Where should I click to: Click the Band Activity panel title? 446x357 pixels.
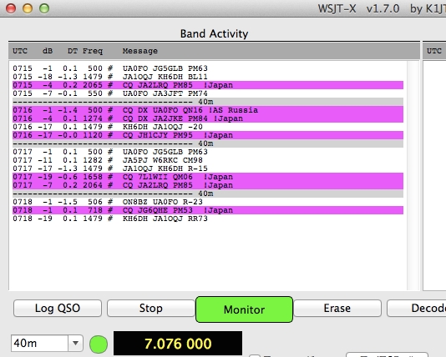[214, 34]
